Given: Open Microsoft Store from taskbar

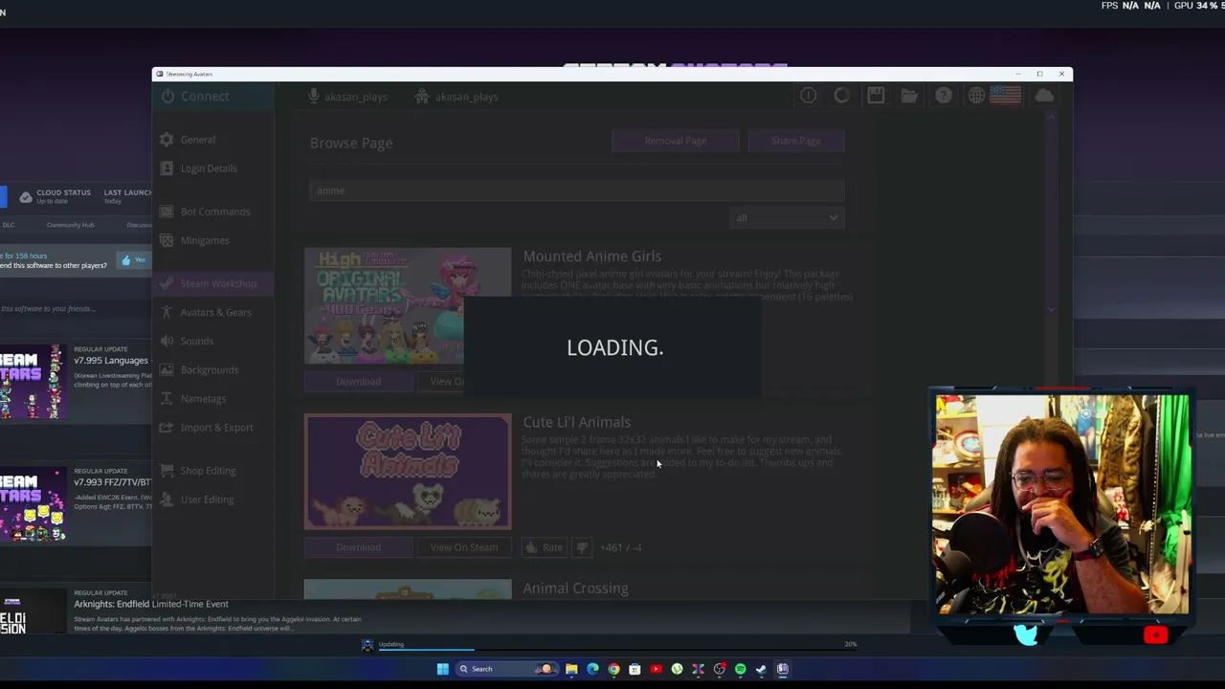Looking at the screenshot, I should 635,669.
